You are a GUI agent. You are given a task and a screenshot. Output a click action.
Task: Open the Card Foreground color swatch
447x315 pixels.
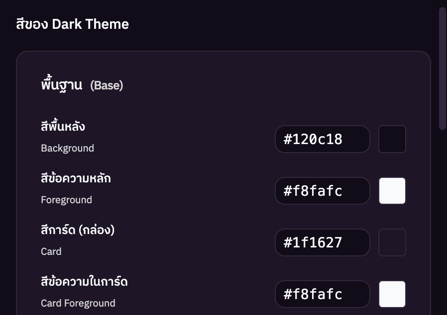[392, 294]
